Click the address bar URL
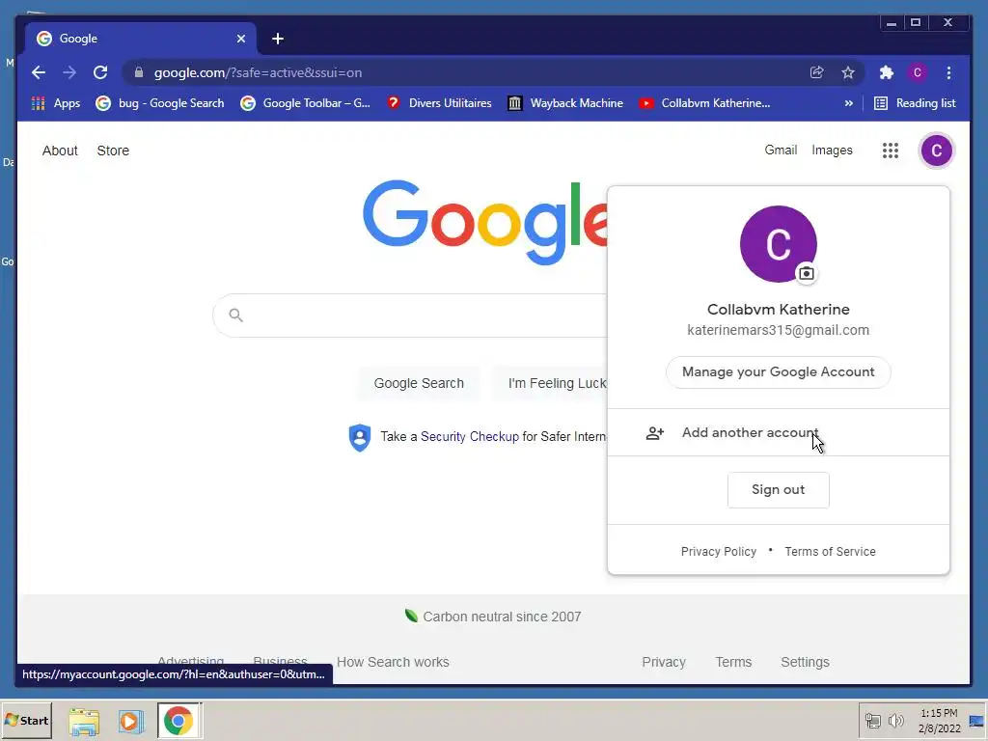 259,72
